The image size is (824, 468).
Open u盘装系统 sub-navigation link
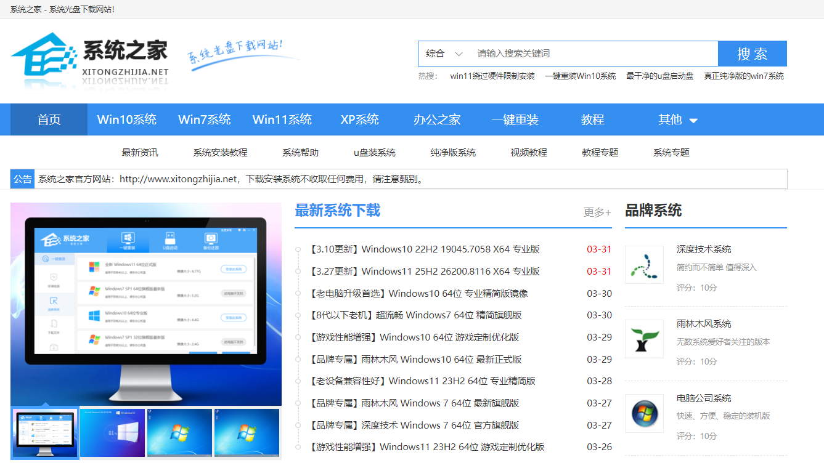point(375,152)
